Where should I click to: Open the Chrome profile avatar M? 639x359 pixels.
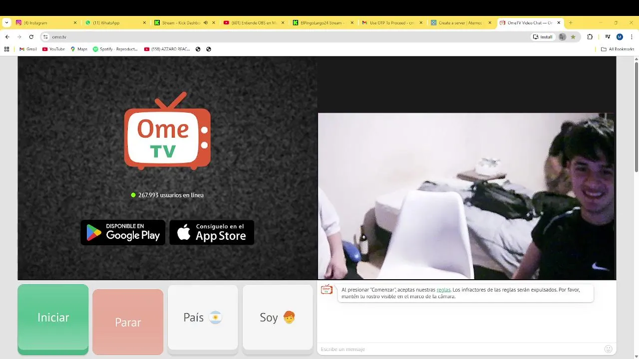(620, 37)
